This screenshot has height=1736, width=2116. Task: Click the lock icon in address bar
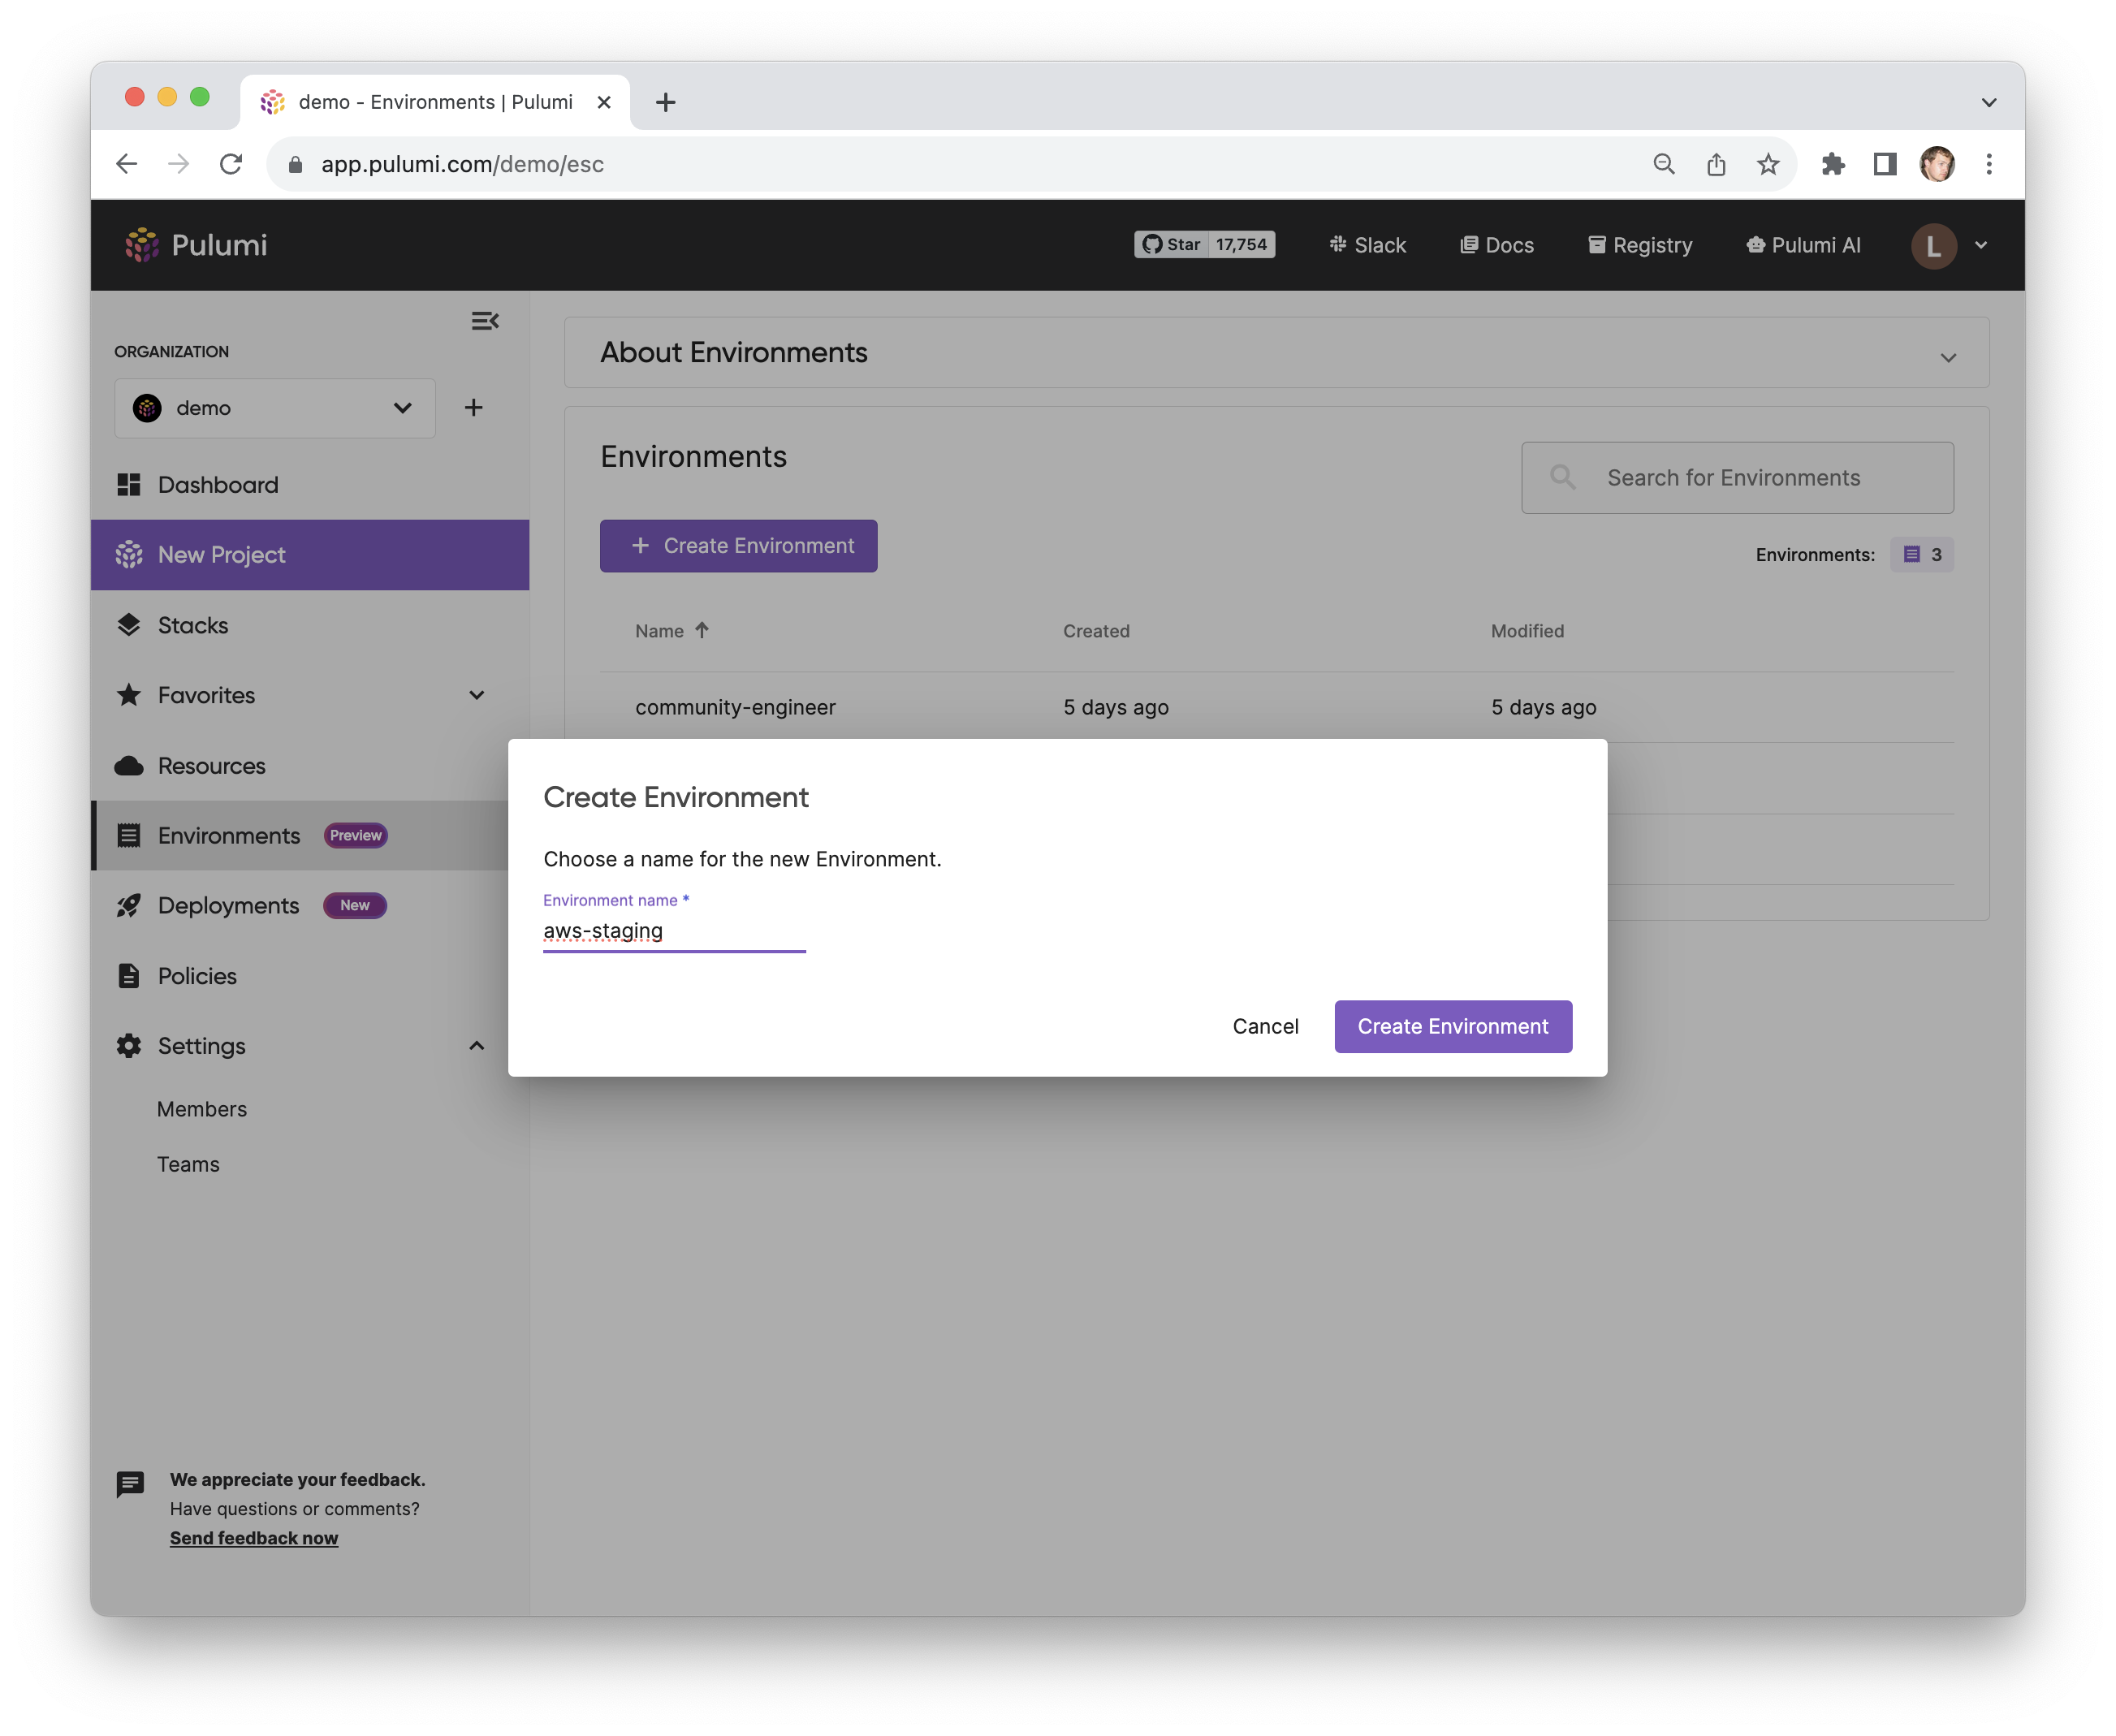pyautogui.click(x=295, y=164)
